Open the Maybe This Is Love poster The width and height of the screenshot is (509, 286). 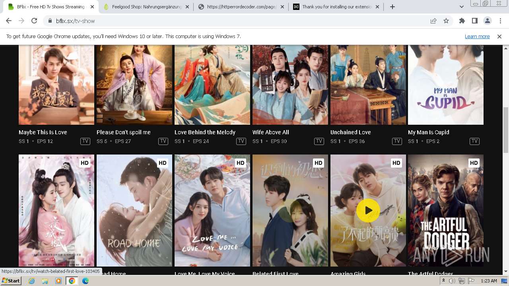[56, 85]
